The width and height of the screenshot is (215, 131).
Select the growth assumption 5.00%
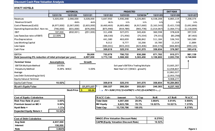click(x=92, y=69)
